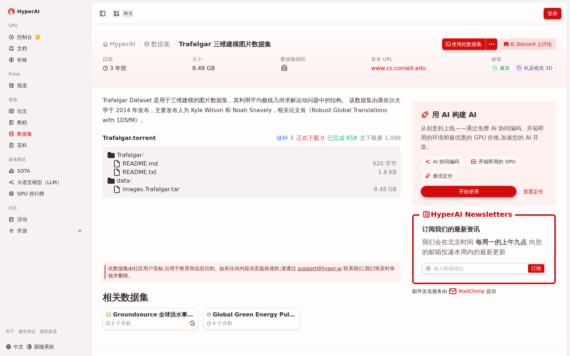Open 服务协议 footer link

[x=27, y=331]
